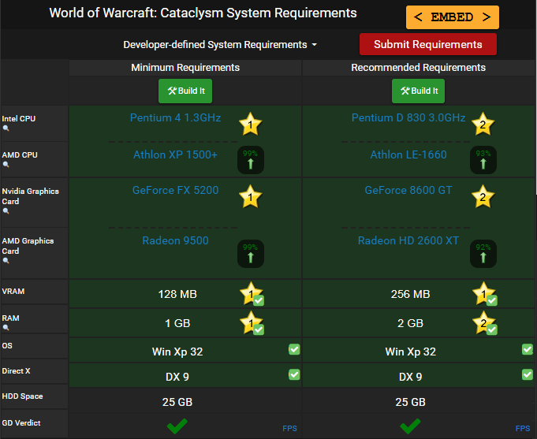This screenshot has height=439, width=537.
Task: Click the Minimum Requirements column header
Action: point(185,68)
